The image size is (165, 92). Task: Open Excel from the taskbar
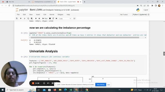point(71,90)
